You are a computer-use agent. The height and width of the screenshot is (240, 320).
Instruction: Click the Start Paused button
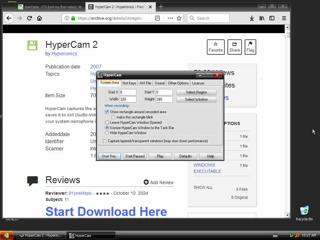[135, 156]
